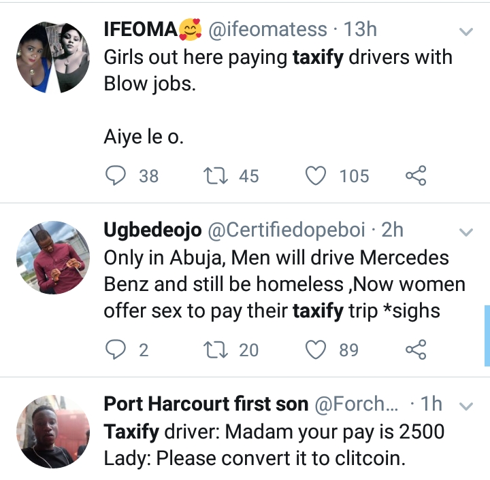Expand menu chevron on Ugbedeojo's tweet
This screenshot has width=490, height=480.
(466, 233)
